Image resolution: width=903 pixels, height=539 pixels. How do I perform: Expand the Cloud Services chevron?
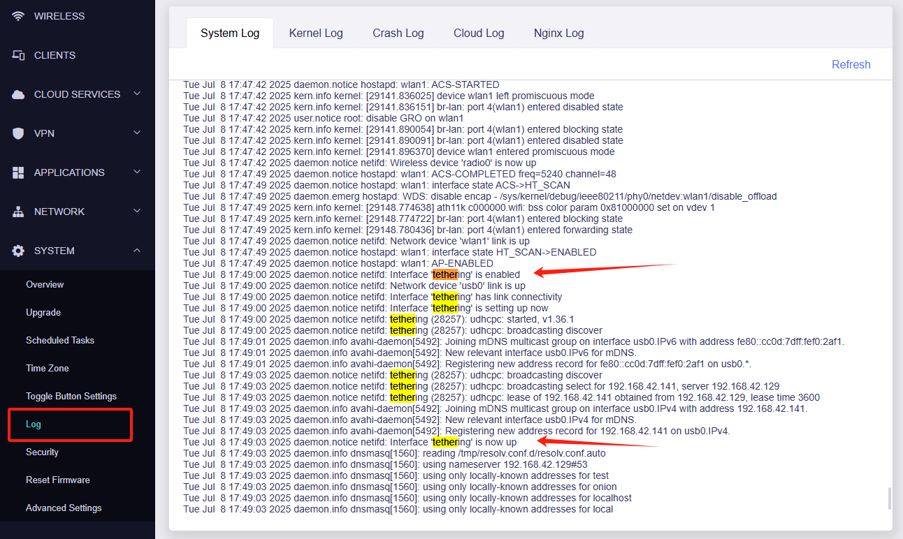(137, 94)
